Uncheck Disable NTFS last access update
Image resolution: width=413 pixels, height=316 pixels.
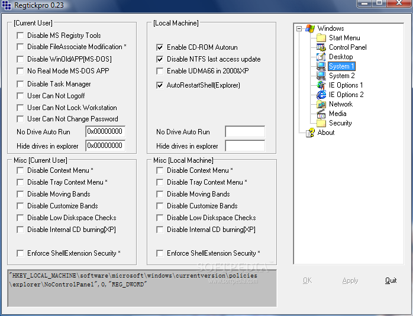click(x=160, y=59)
